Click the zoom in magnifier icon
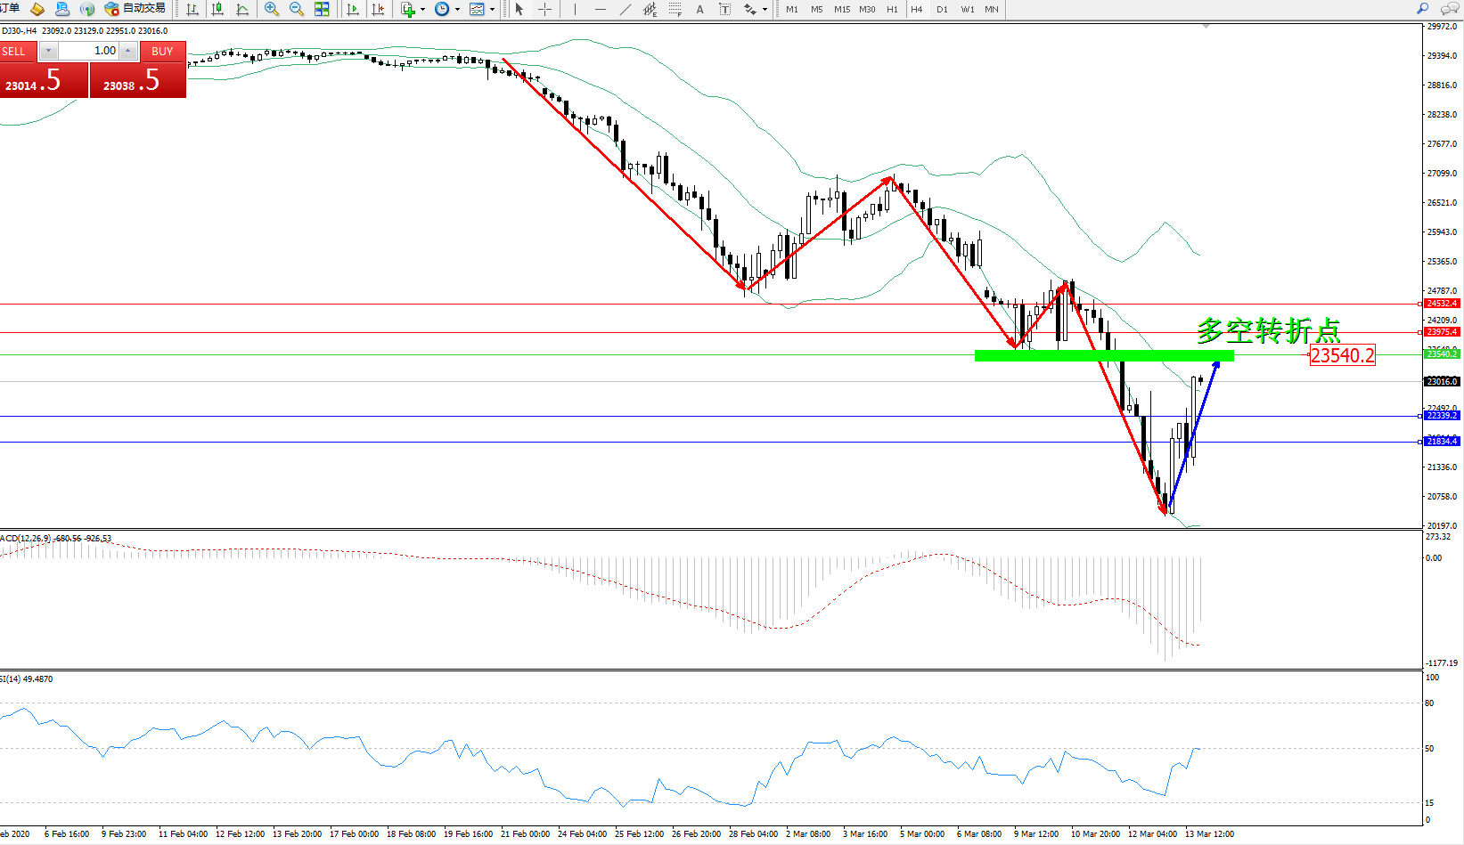The image size is (1464, 845). [272, 9]
